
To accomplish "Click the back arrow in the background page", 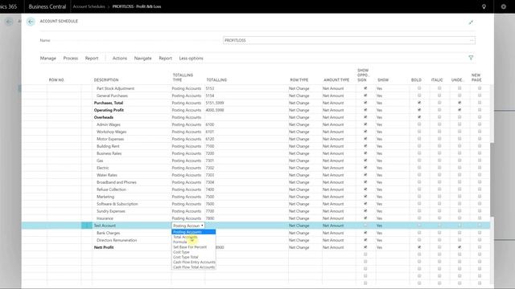I will [x=9, y=22].
